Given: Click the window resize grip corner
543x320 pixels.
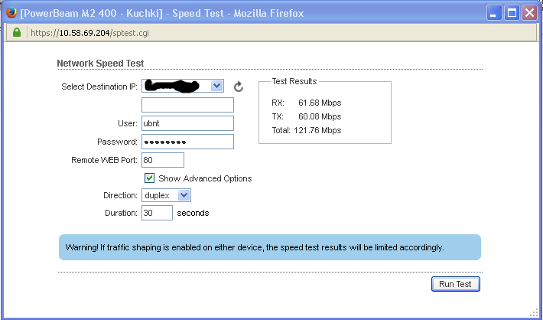Looking at the screenshot, I should click(x=535, y=312).
